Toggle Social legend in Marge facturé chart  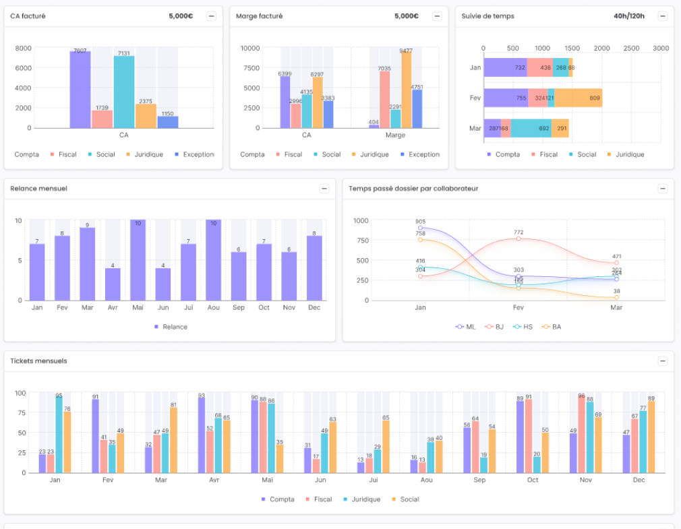pos(328,154)
